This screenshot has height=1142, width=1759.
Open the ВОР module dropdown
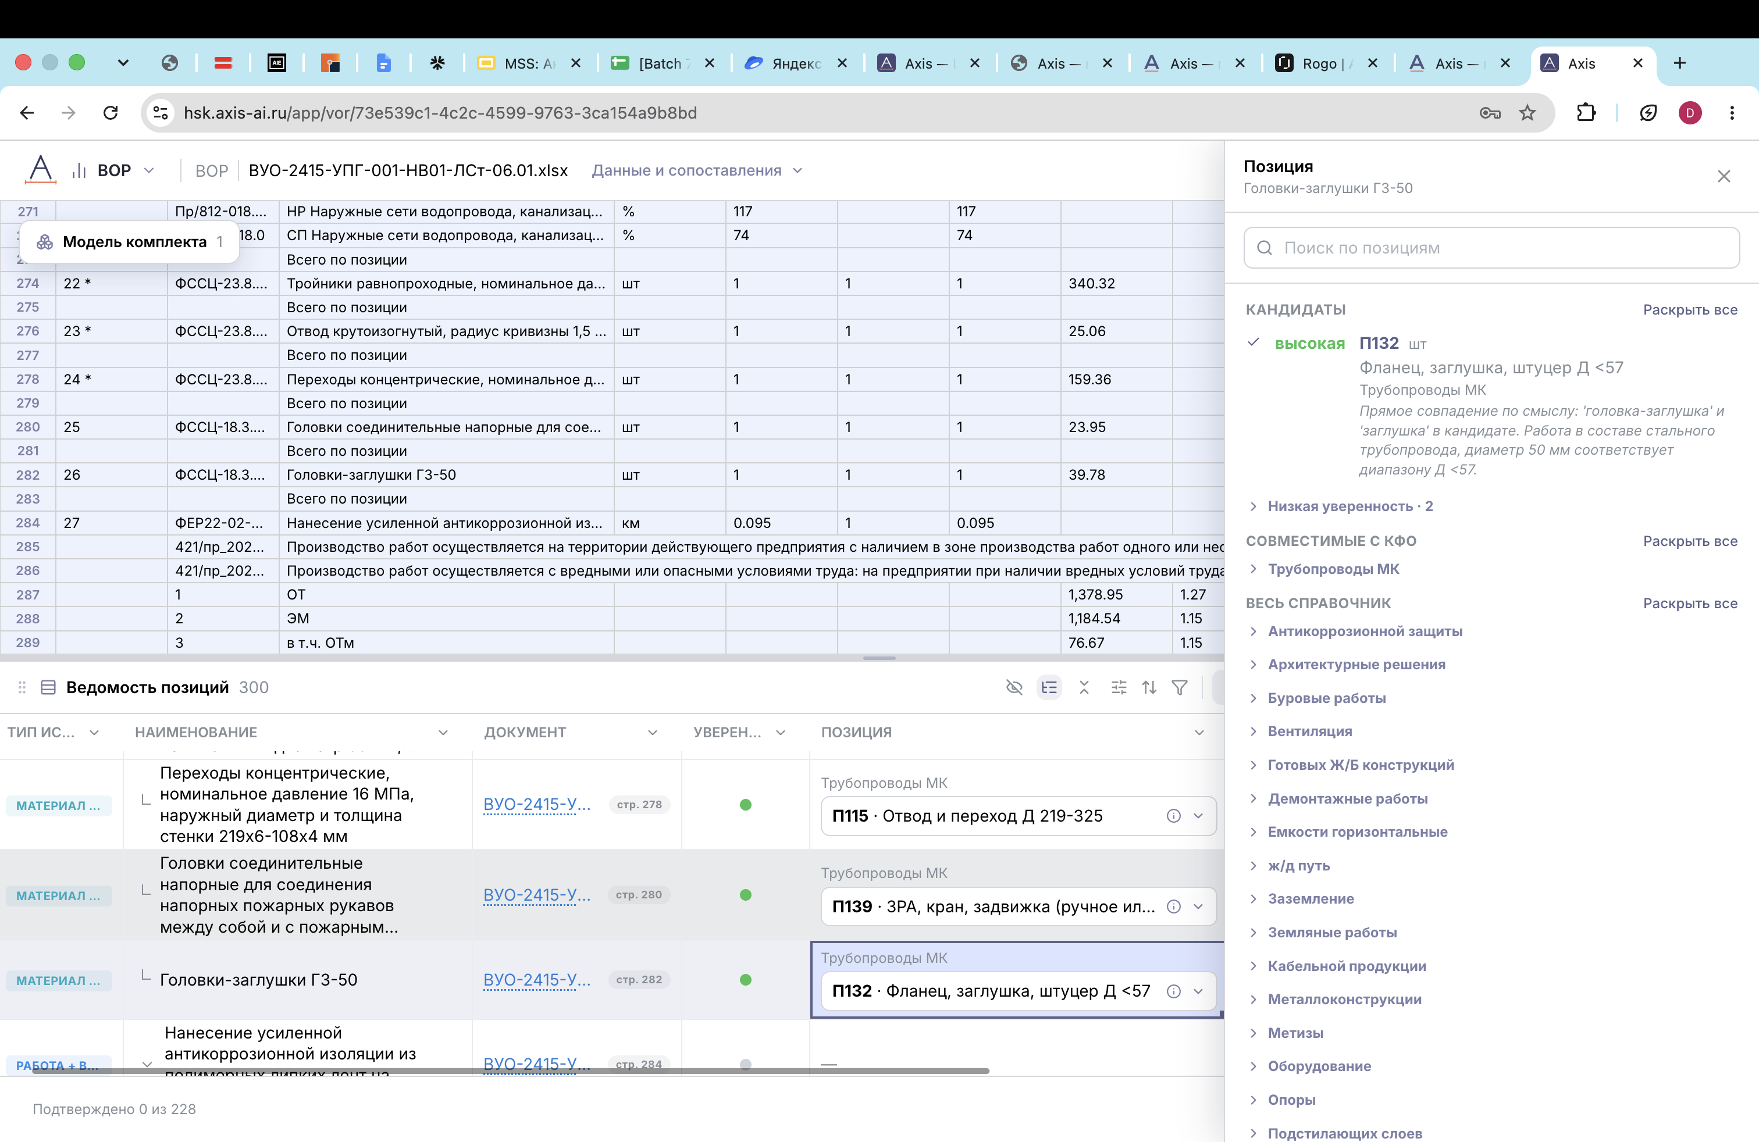coord(113,170)
